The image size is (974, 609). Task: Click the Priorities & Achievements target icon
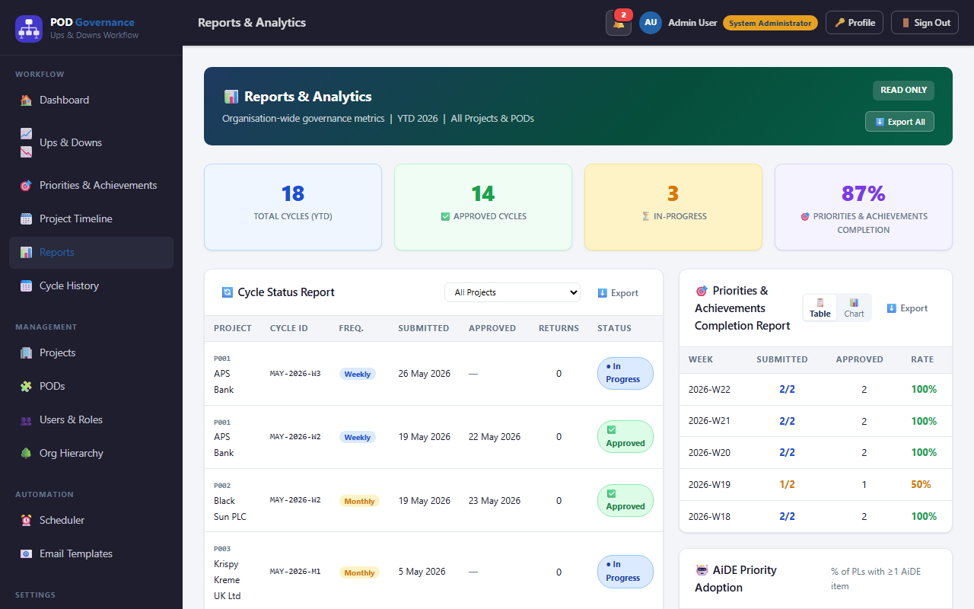click(26, 185)
